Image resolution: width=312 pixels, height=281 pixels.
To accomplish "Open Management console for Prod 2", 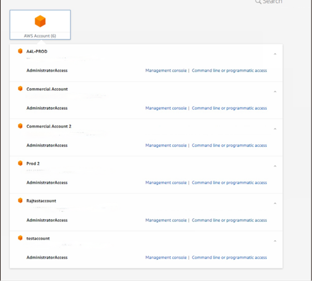I will point(166,182).
